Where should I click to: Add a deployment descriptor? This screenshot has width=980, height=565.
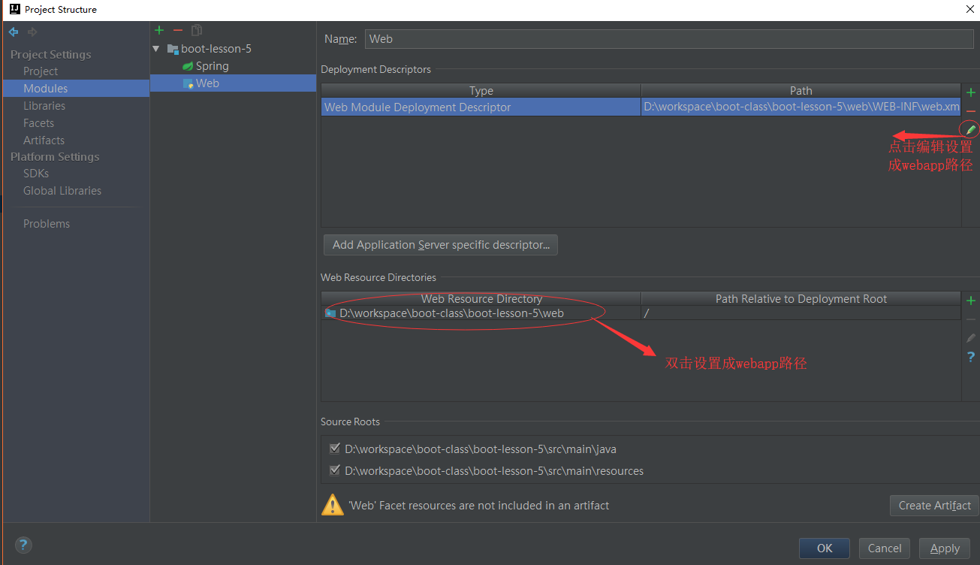(971, 92)
